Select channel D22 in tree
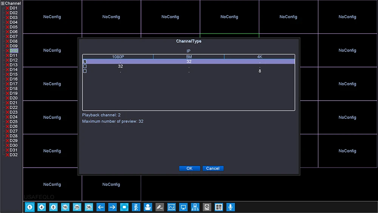The image size is (378, 213). pyautogui.click(x=14, y=107)
